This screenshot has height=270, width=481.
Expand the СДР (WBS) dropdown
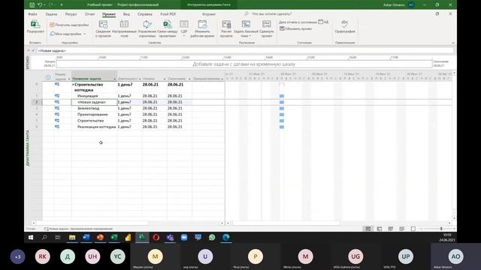[184, 36]
